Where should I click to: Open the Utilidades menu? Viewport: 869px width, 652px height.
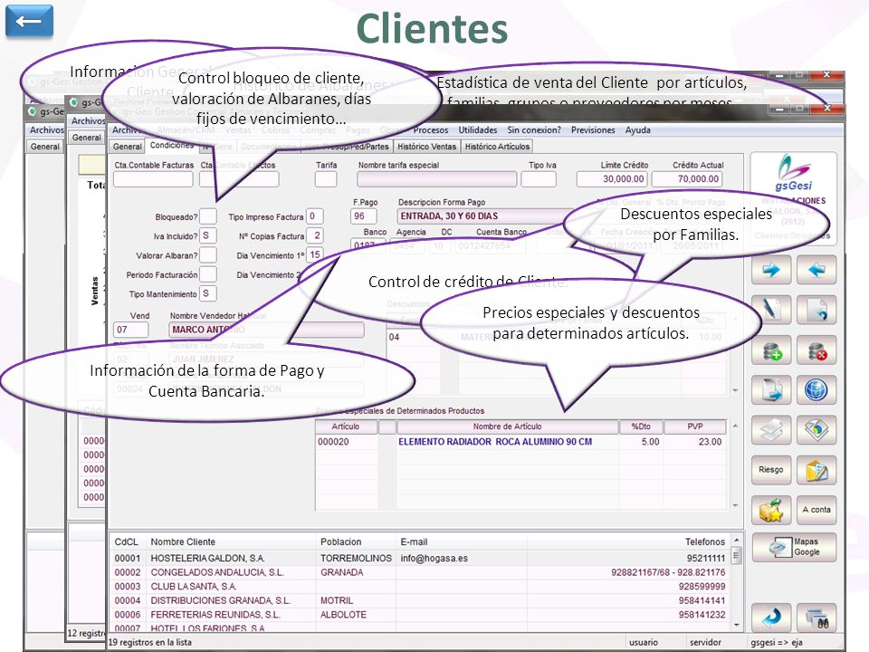478,130
